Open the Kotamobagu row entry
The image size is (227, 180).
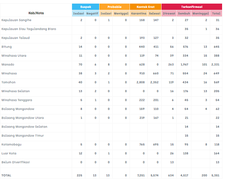pyautogui.click(x=11, y=144)
